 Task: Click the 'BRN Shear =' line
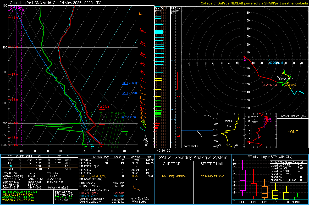pos(102,183)
